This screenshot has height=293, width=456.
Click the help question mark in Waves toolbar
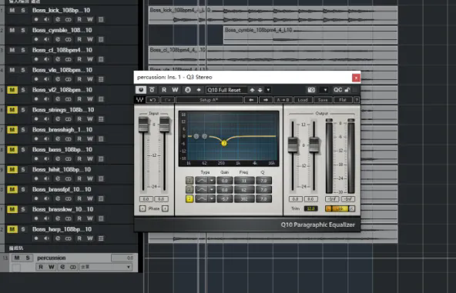357,100
